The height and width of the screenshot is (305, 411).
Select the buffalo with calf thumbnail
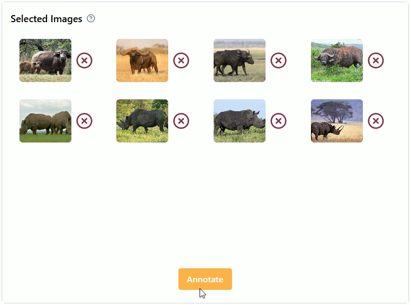point(45,60)
